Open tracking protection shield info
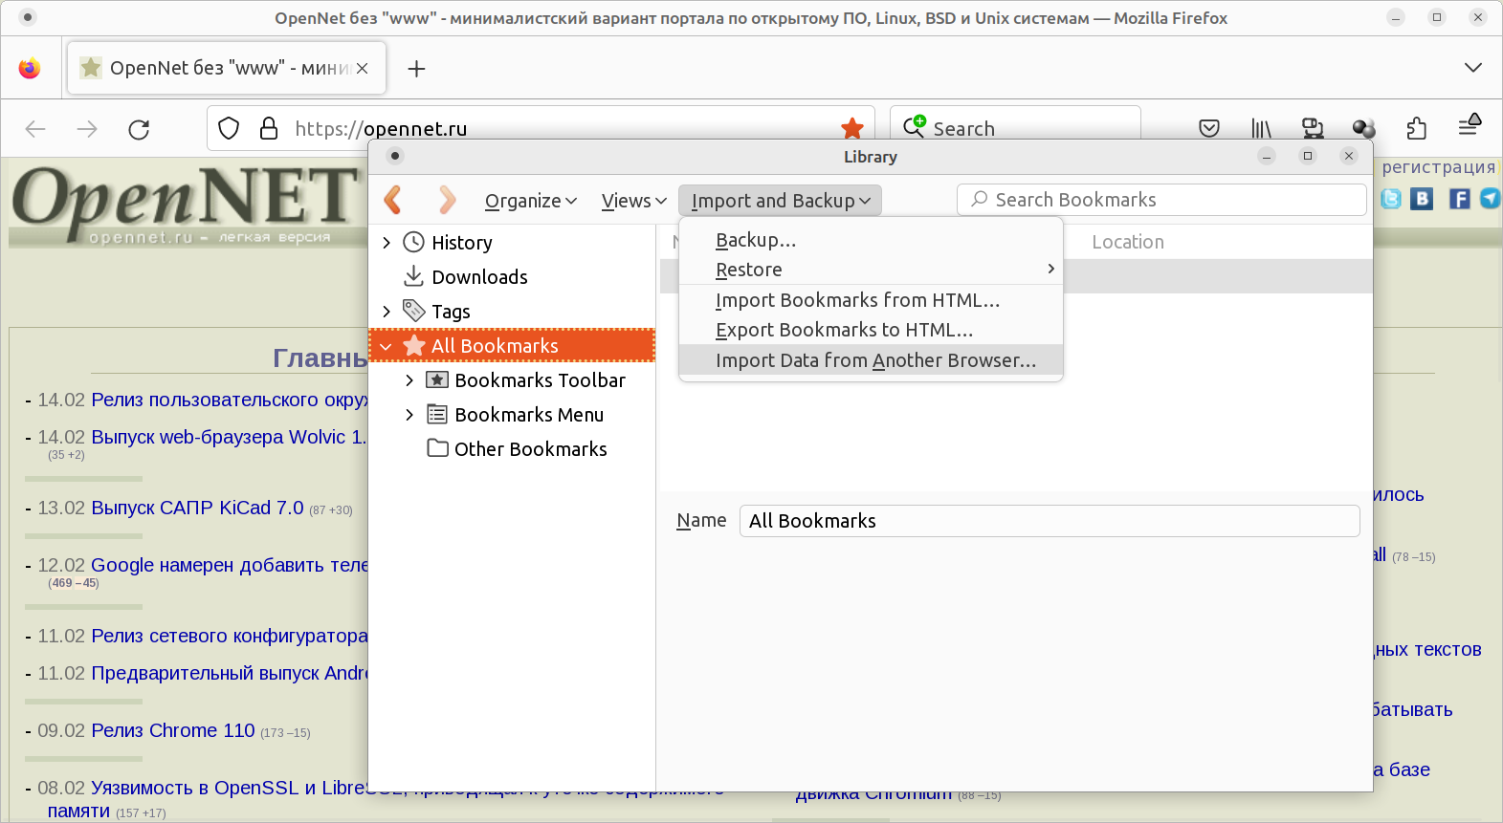The width and height of the screenshot is (1503, 823). click(x=229, y=128)
